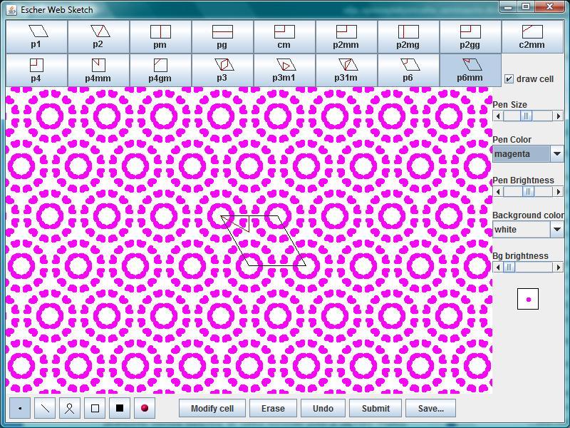Screen dimensions: 570x428
Task: Activate the c2mm symmetry group
Action: [532, 37]
